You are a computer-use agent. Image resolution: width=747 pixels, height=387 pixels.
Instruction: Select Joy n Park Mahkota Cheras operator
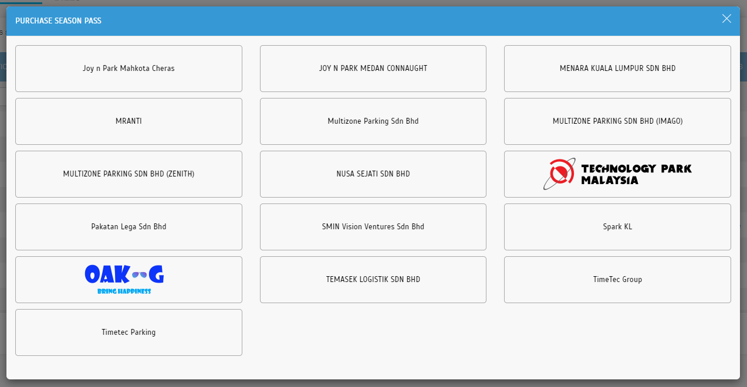(129, 69)
